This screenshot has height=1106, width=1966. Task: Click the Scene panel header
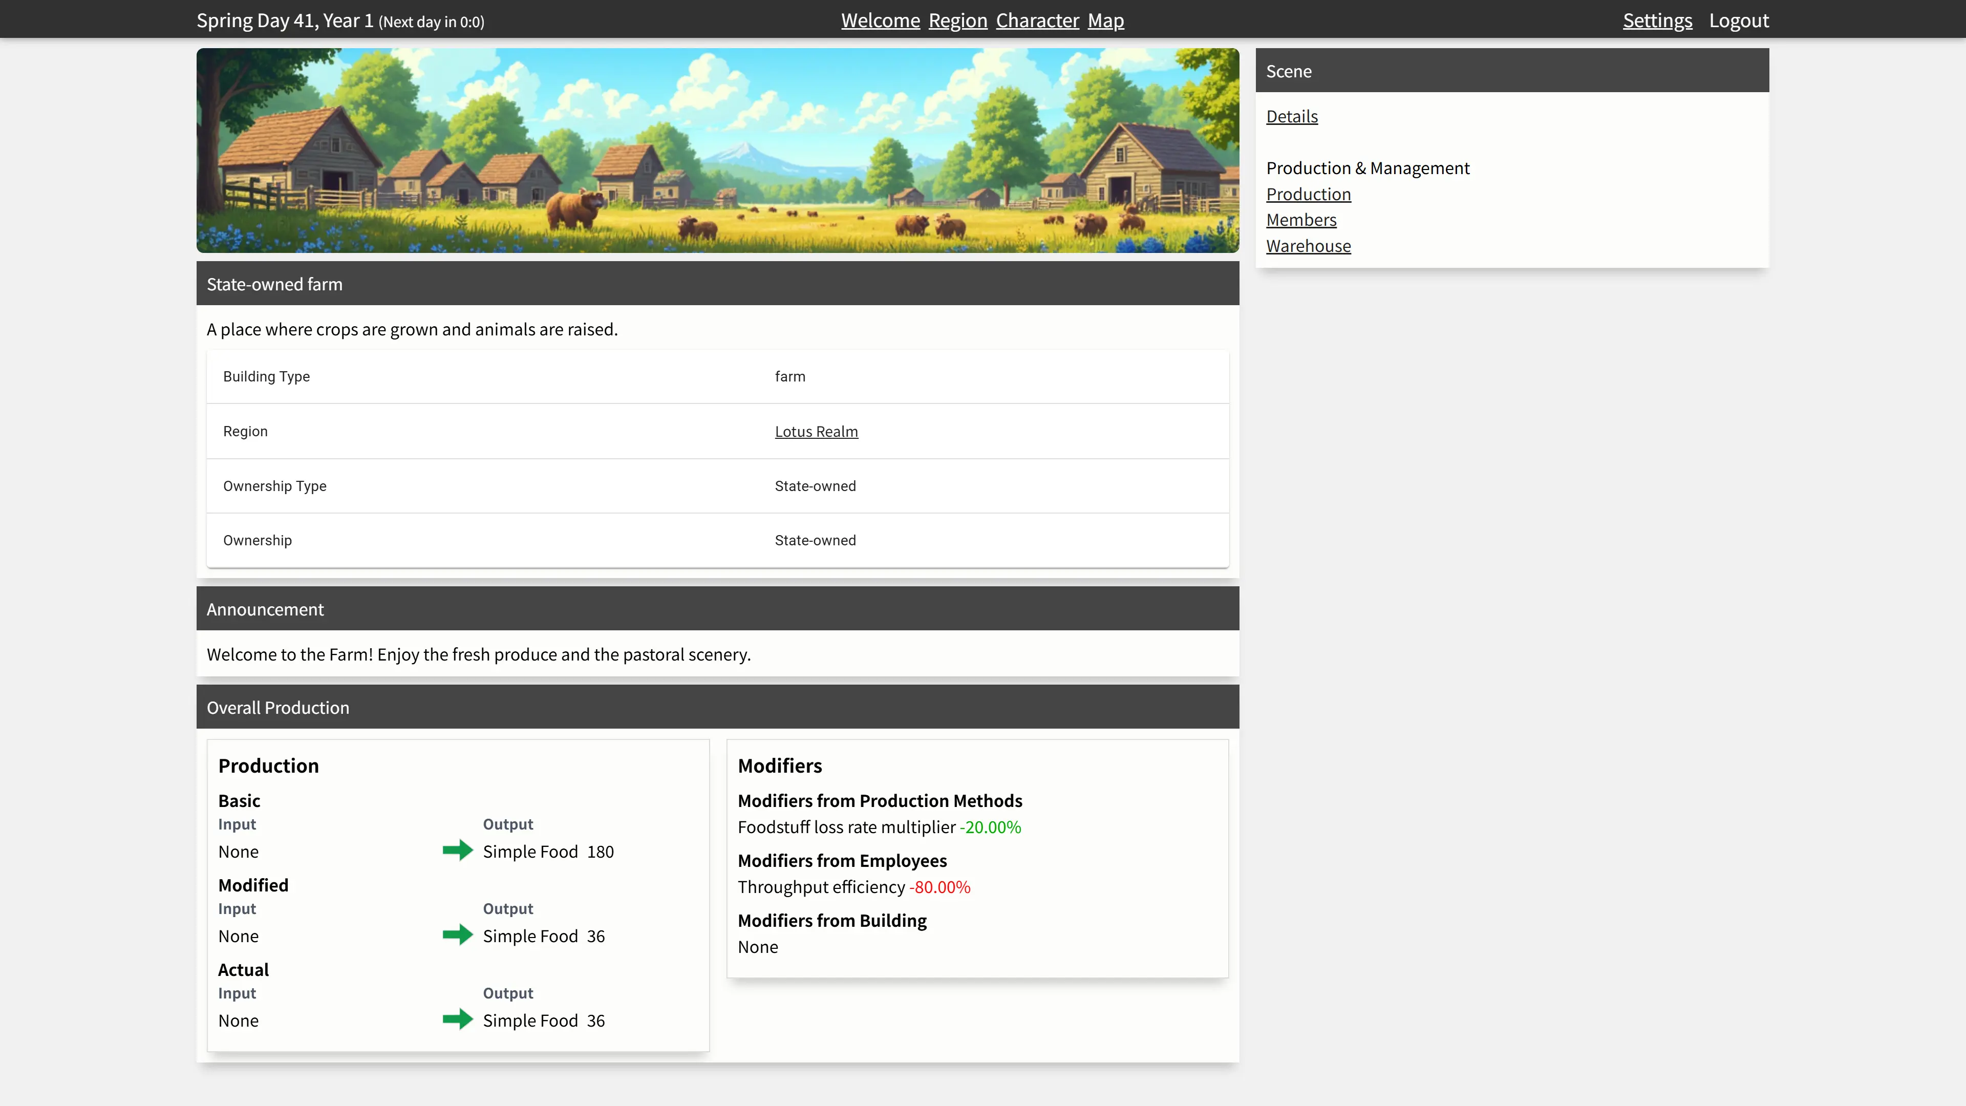point(1512,71)
